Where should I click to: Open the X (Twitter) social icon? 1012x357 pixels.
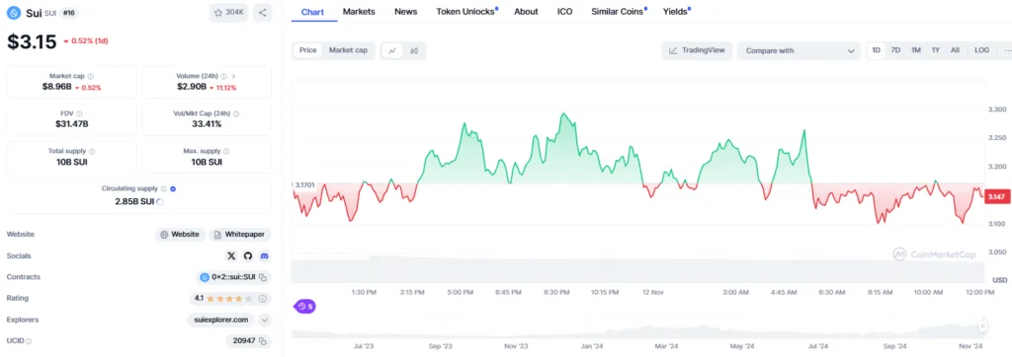[231, 255]
